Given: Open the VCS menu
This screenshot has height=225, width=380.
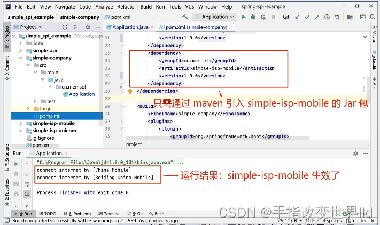Looking at the screenshot, I should pos(190,7).
